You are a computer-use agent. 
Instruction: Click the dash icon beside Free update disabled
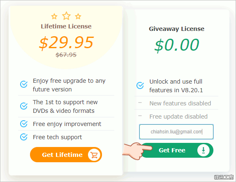pos(140,116)
